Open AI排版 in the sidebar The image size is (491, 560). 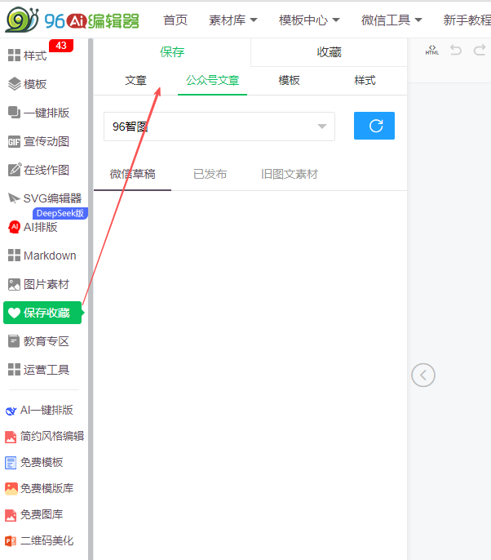point(33,227)
